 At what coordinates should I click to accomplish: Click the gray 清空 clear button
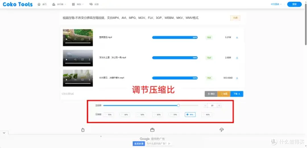coord(211,94)
